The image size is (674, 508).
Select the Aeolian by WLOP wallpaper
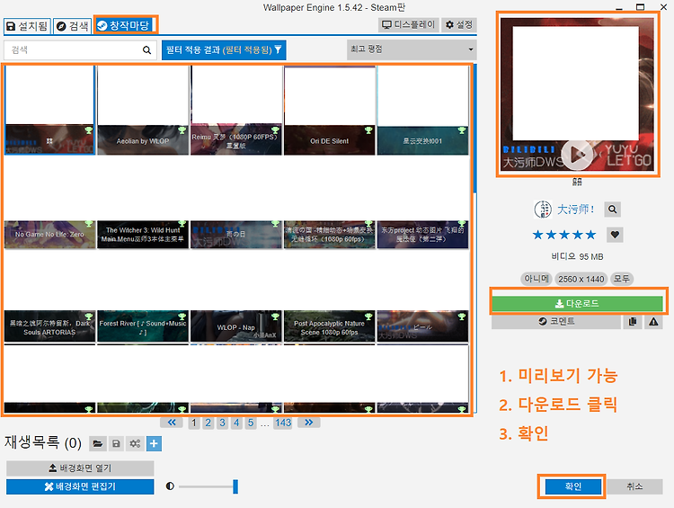coord(143,110)
